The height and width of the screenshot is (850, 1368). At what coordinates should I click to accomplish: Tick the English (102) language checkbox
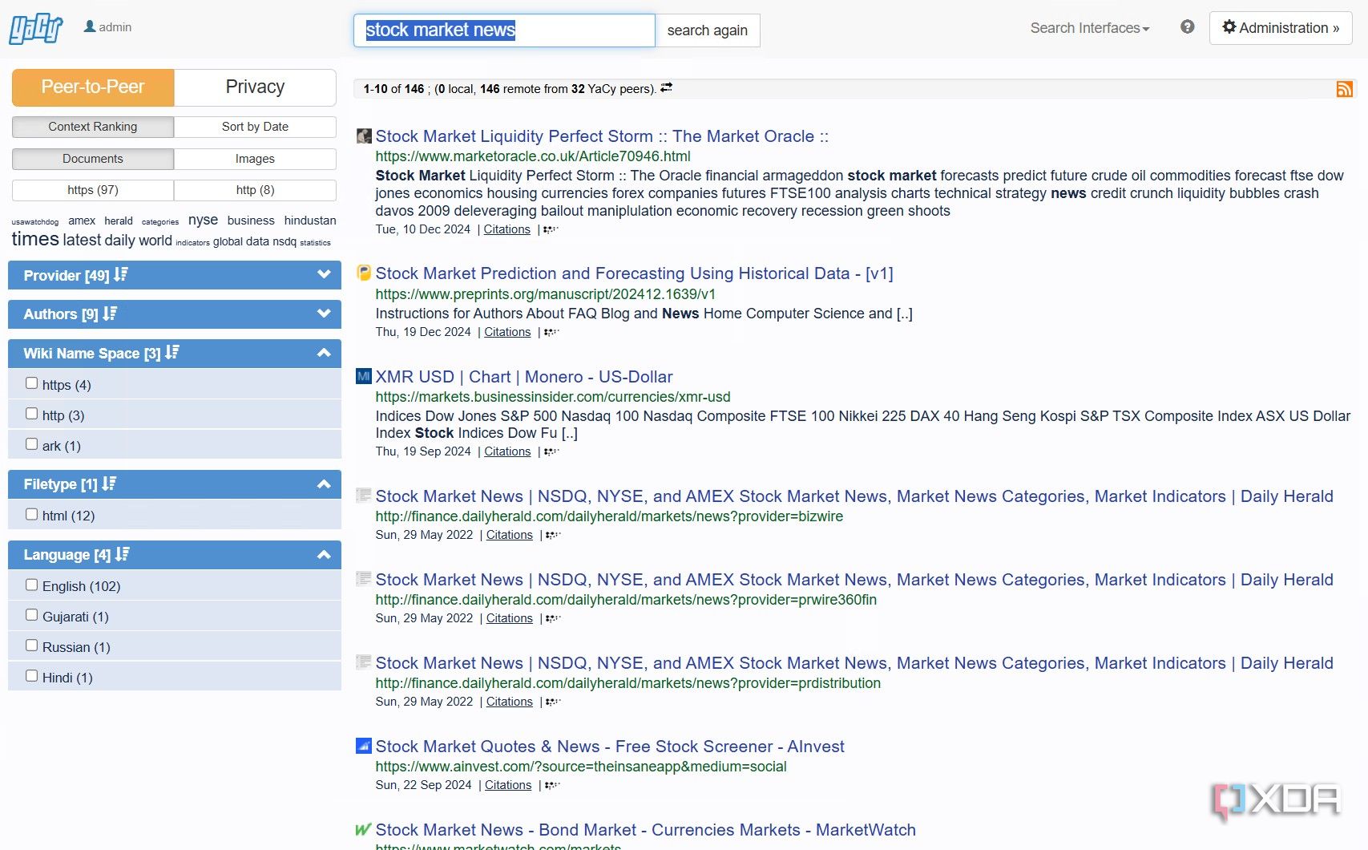click(32, 585)
